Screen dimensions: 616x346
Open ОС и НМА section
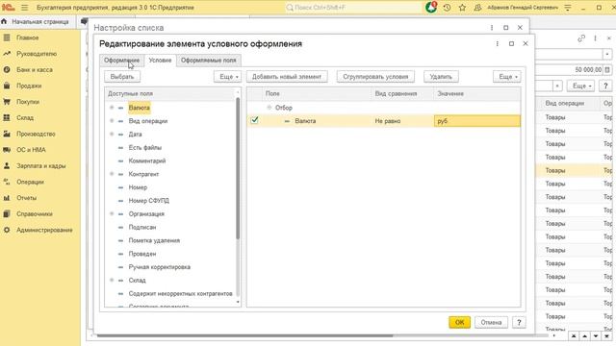coord(31,150)
